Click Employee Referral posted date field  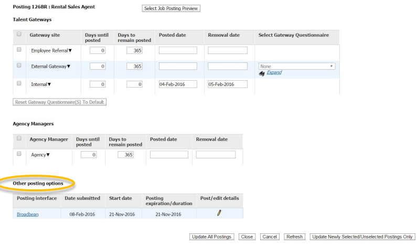pyautogui.click(x=178, y=50)
